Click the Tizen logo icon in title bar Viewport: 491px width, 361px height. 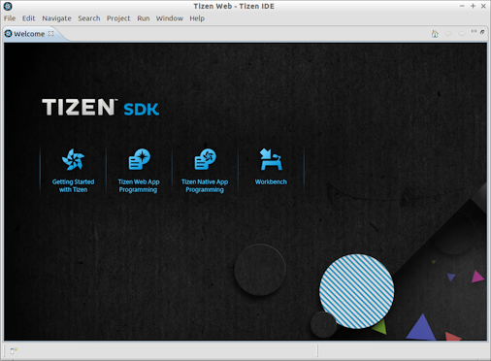(x=8, y=6)
